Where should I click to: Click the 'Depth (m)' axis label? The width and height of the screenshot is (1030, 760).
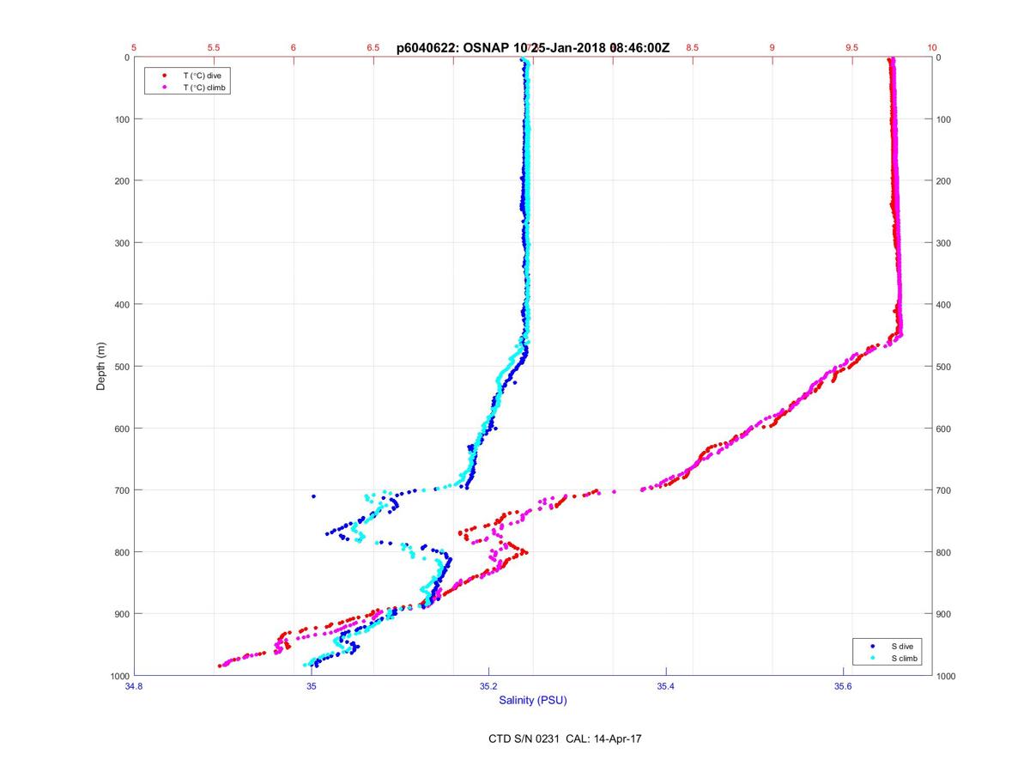(x=101, y=366)
